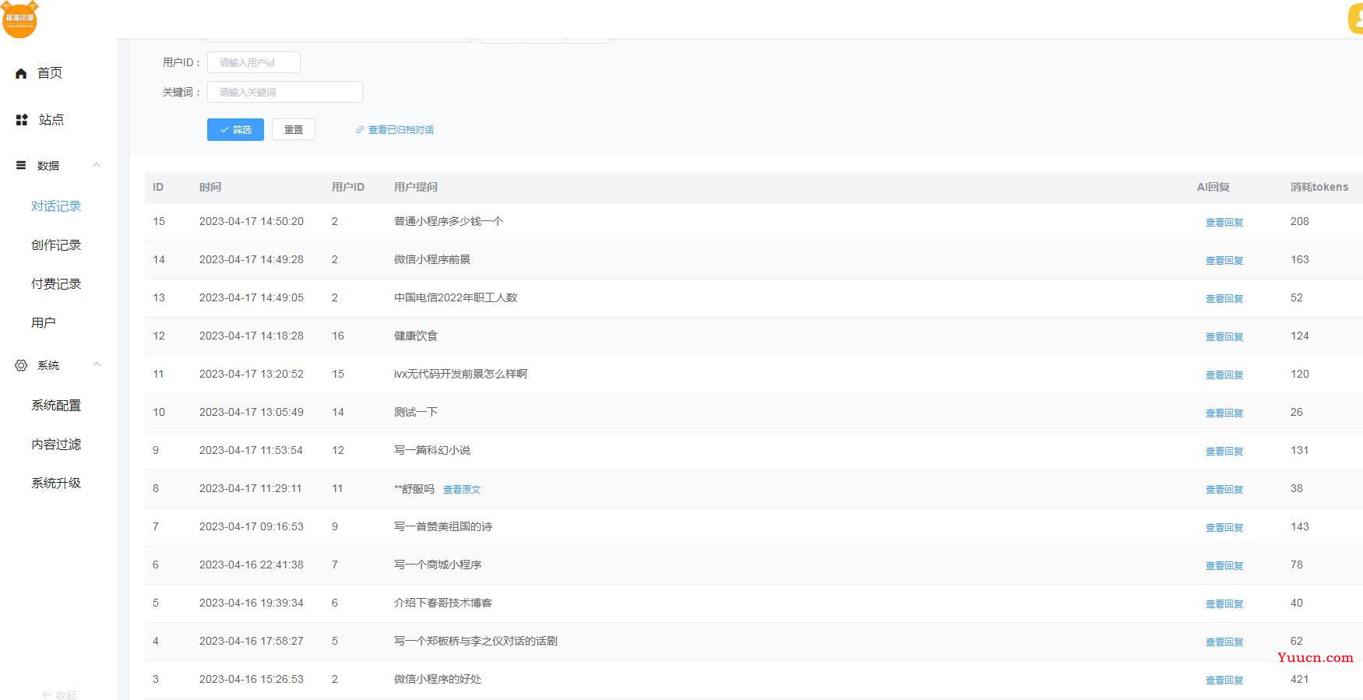
Task: Open the user avatar at top right
Action: (1355, 19)
